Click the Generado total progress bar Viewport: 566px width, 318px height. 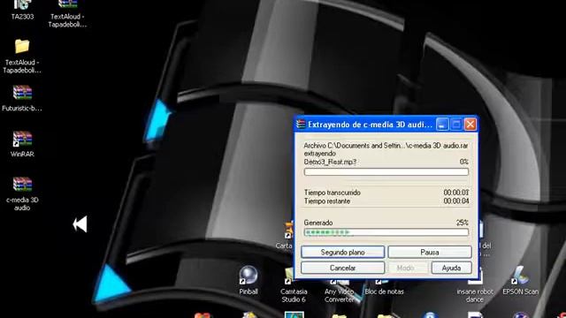pyautogui.click(x=386, y=232)
